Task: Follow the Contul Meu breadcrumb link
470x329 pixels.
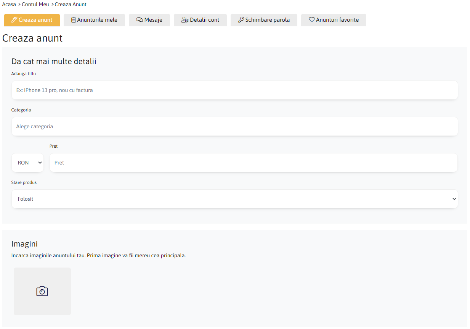Action: [x=35, y=5]
